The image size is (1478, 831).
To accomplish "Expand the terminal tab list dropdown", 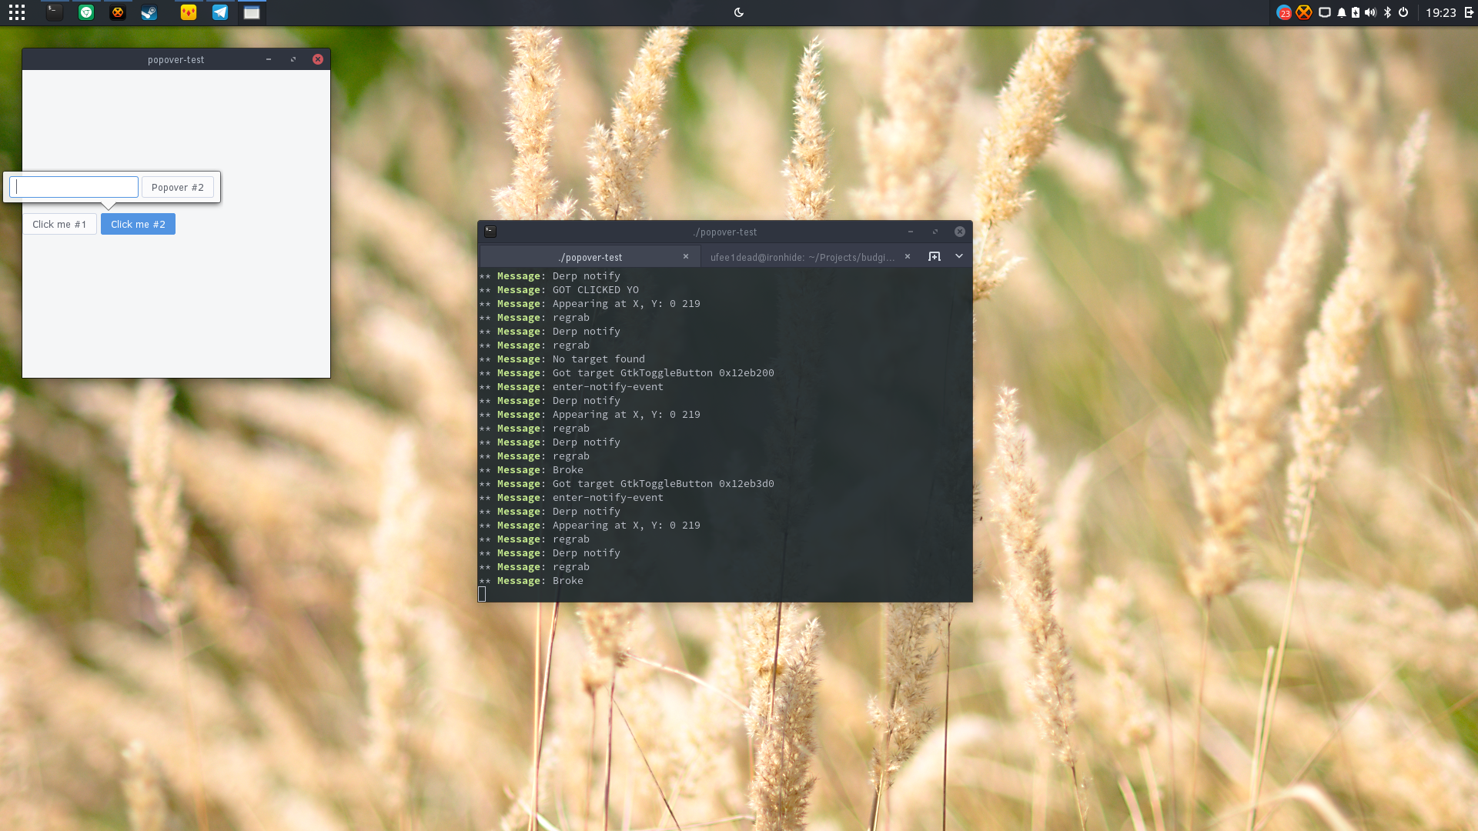I will tap(959, 256).
